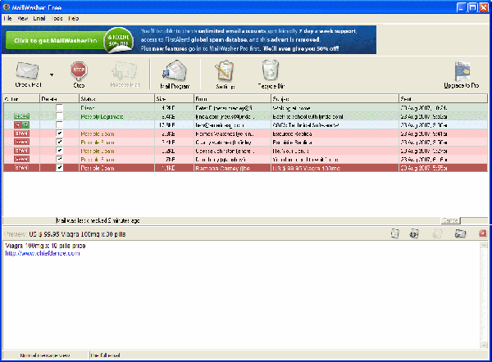Click green badge on lynda.com row

(x=21, y=116)
